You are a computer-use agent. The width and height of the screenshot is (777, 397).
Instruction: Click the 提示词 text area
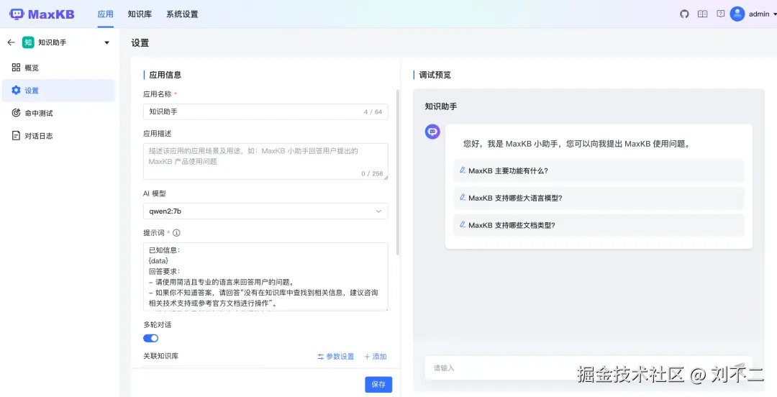tap(265, 277)
